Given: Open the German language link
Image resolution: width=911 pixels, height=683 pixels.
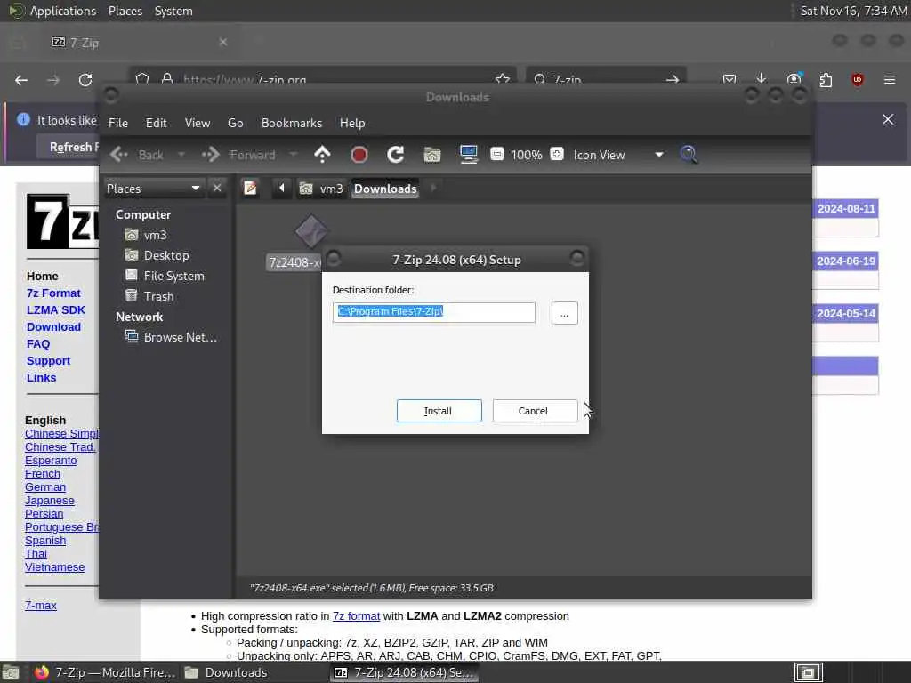Looking at the screenshot, I should pyautogui.click(x=45, y=487).
